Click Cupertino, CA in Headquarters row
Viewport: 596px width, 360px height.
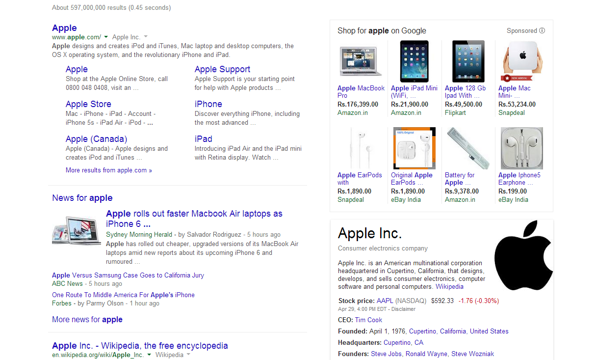coord(403,343)
